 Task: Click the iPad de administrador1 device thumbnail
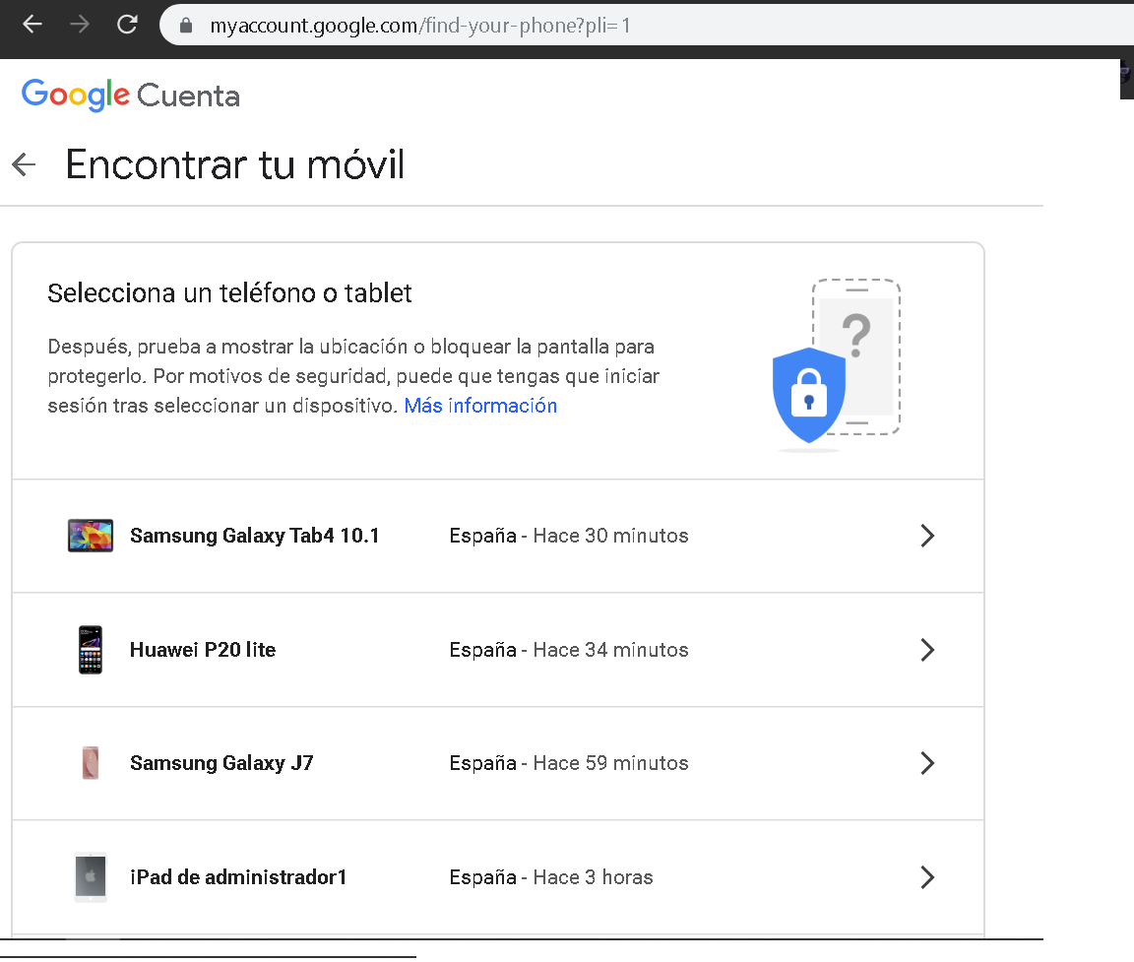tap(91, 877)
